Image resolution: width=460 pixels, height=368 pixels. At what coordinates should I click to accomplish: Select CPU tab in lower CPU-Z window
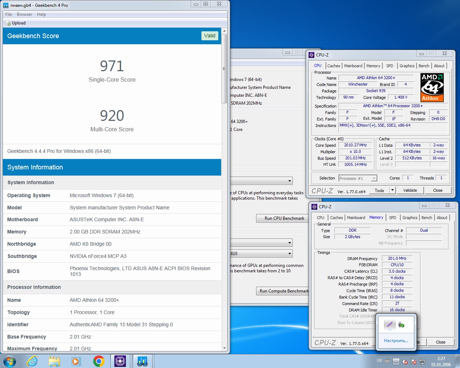[x=320, y=218]
